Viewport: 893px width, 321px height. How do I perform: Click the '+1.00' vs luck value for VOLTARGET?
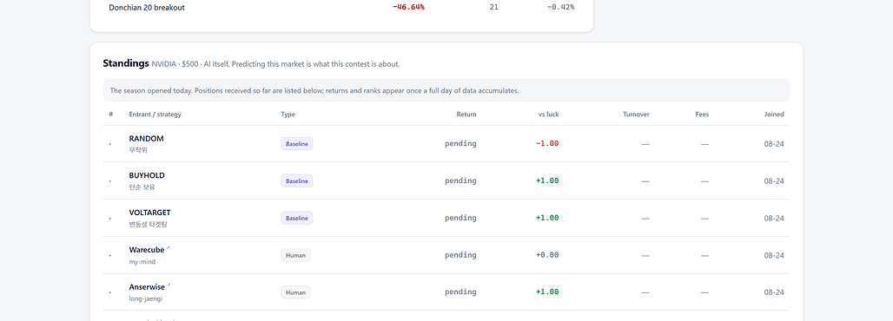tap(547, 218)
